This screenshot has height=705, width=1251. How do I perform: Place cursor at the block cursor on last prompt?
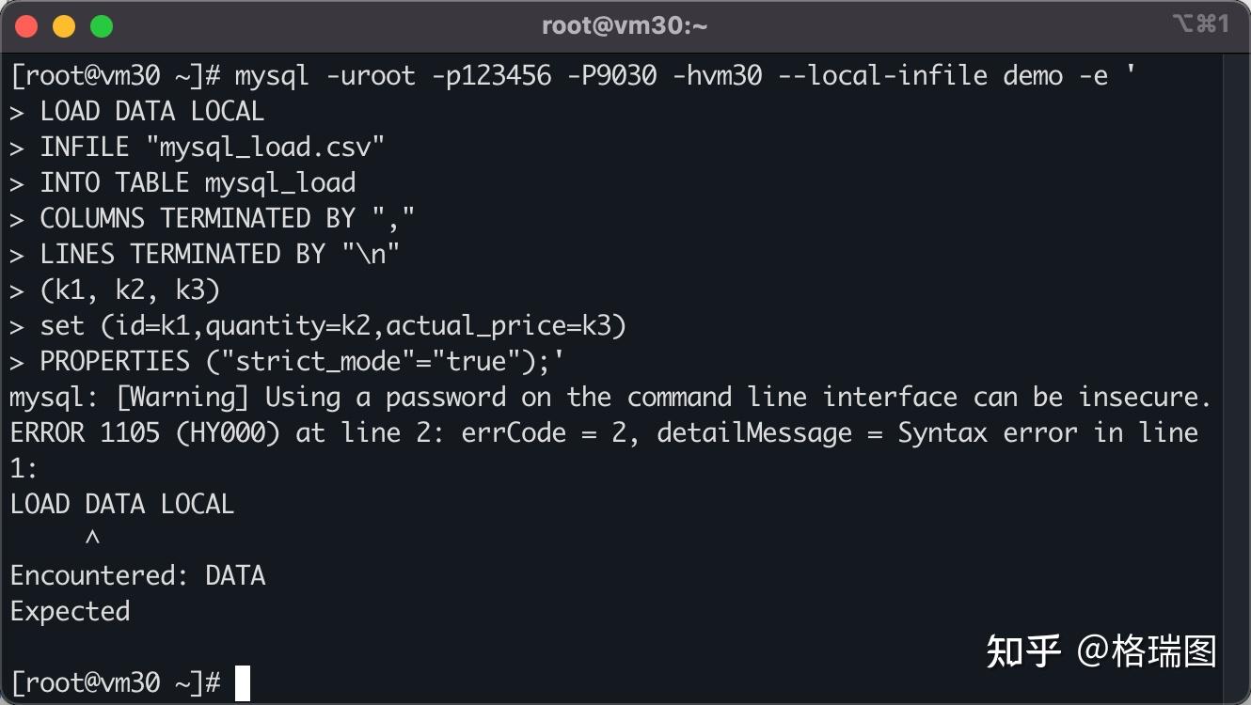(243, 683)
